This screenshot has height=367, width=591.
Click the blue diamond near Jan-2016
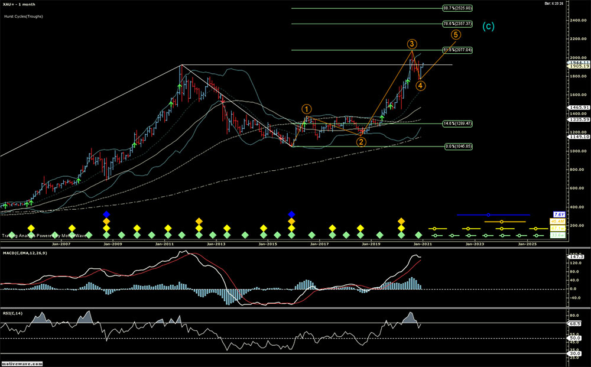[x=291, y=214]
